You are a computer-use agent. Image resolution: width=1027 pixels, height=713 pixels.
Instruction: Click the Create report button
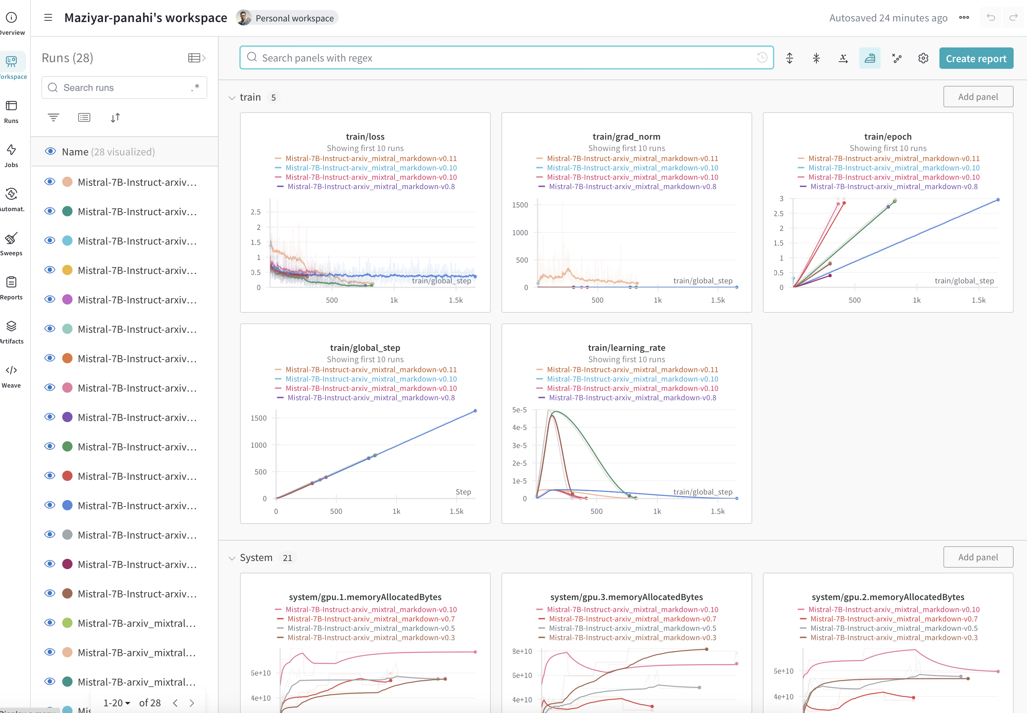[976, 58]
